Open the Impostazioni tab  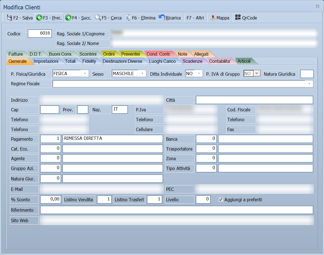[46, 61]
